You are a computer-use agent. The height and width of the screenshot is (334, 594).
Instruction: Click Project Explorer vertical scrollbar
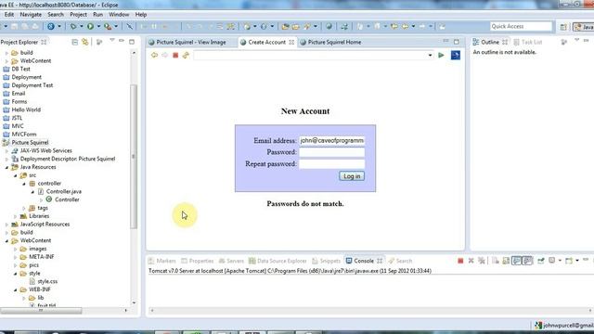[x=134, y=156]
